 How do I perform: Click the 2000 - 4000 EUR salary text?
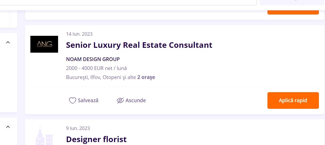coord(96,68)
